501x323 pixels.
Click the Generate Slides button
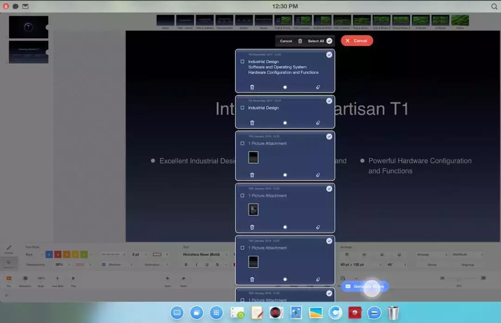365,287
